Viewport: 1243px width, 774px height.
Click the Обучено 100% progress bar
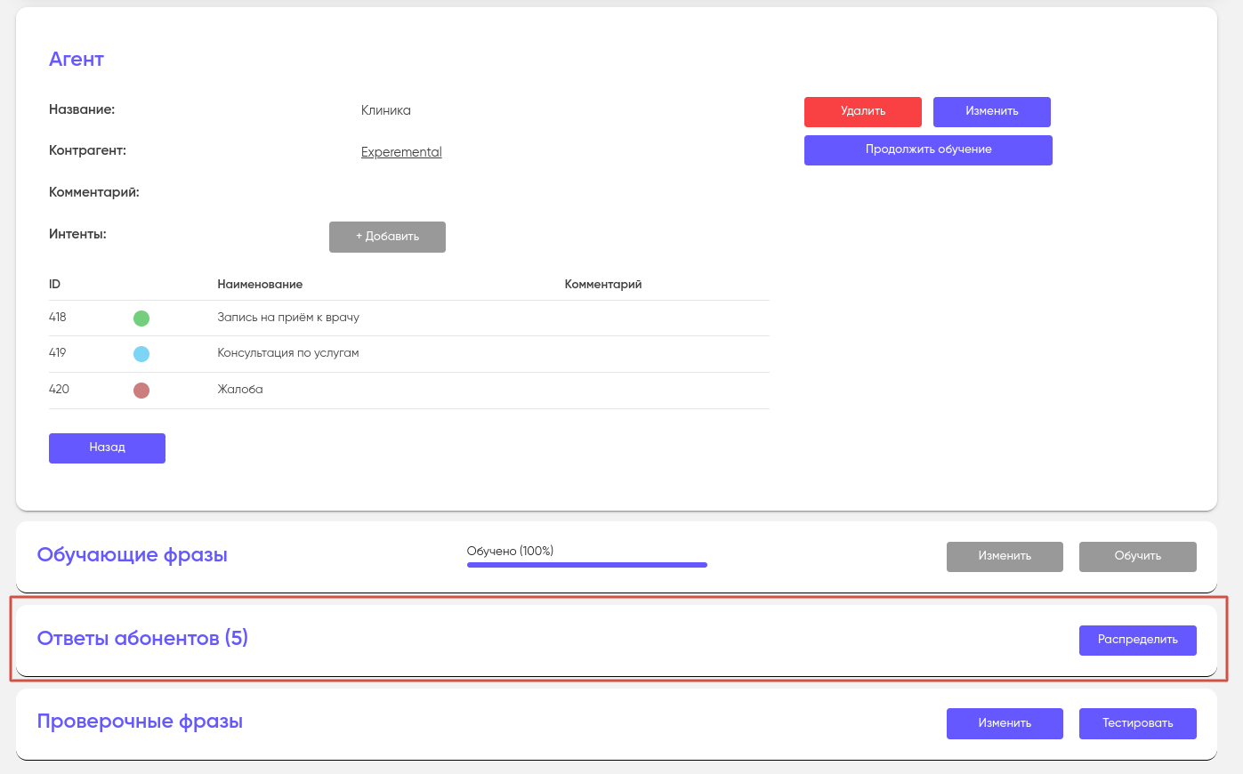(x=586, y=564)
